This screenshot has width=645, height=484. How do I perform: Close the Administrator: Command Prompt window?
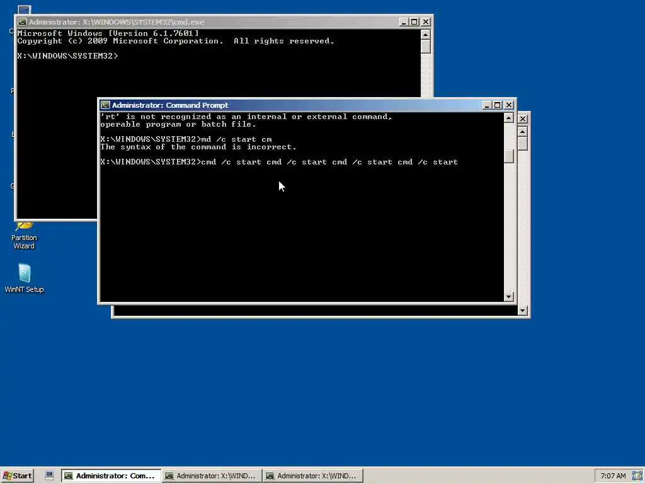509,105
